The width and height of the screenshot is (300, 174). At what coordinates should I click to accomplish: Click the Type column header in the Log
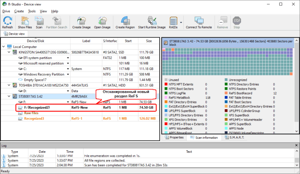click(x=14, y=152)
